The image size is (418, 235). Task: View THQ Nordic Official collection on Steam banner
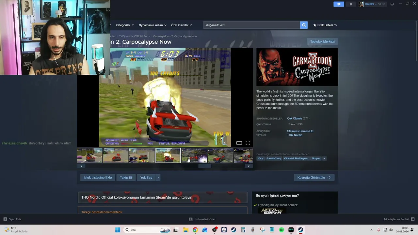pyautogui.click(x=163, y=197)
